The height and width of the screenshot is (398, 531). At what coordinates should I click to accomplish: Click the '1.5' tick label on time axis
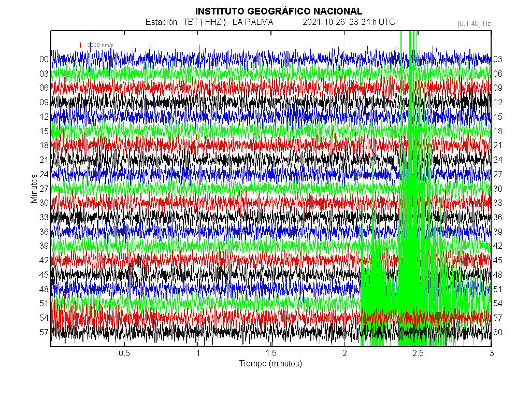(271, 353)
